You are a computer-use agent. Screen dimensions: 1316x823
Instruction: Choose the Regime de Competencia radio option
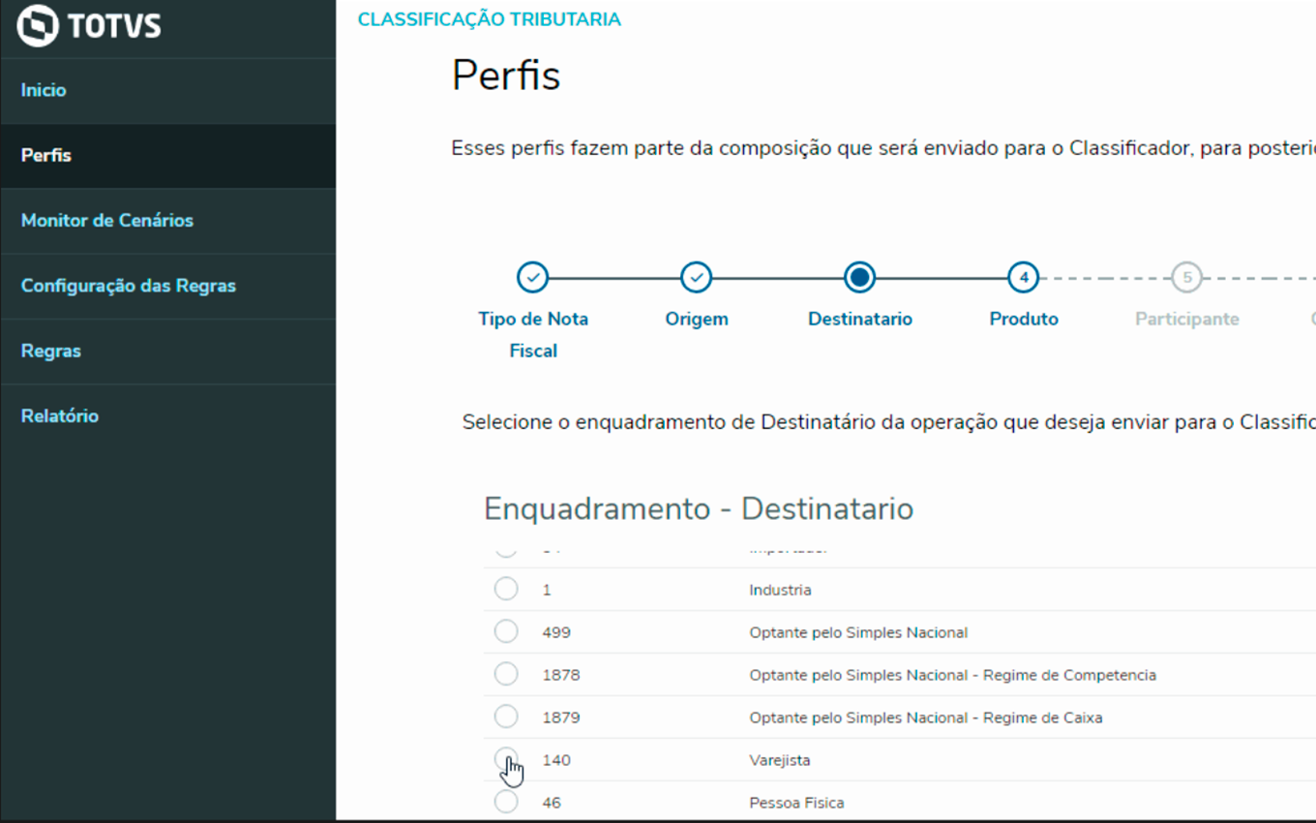506,675
